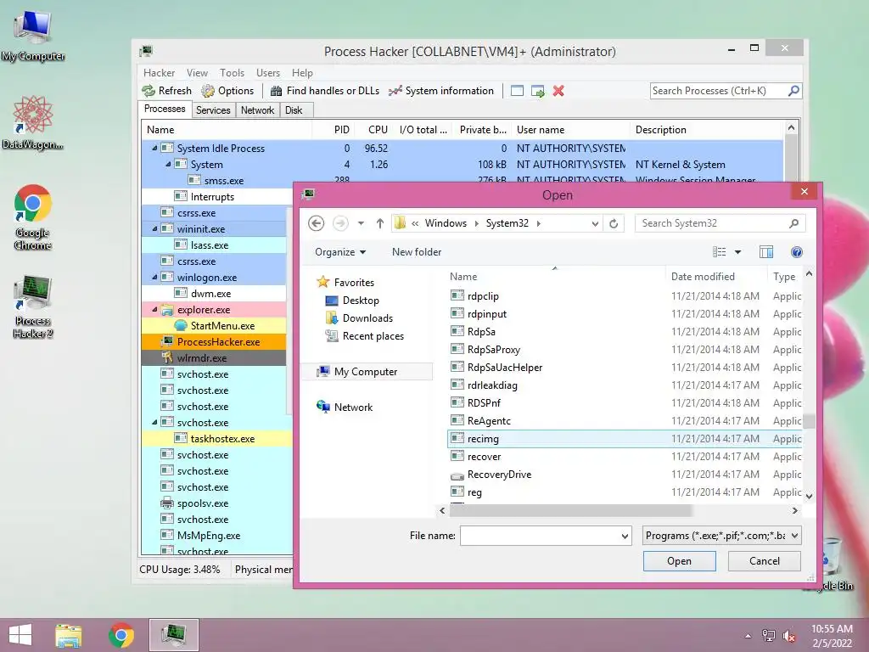Click New folder in Open dialog

pyautogui.click(x=417, y=252)
